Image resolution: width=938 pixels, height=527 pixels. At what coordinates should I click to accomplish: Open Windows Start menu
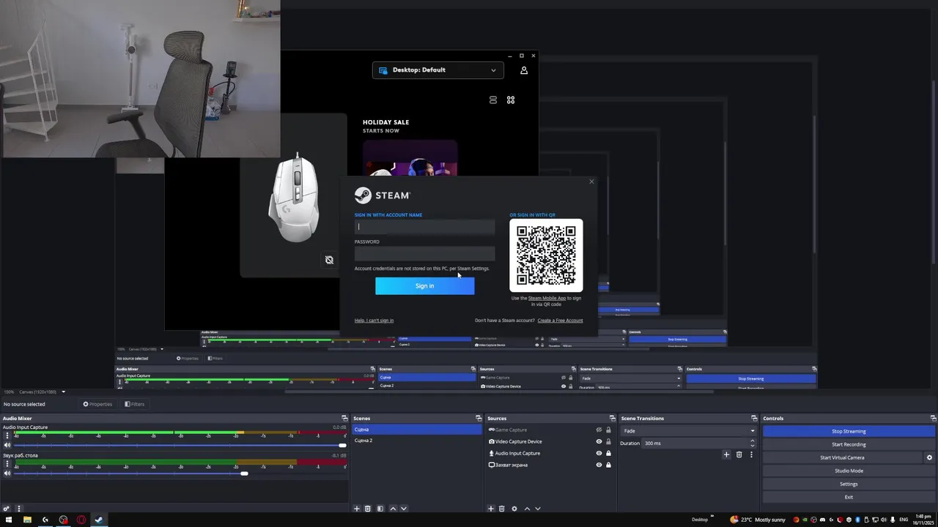click(9, 520)
